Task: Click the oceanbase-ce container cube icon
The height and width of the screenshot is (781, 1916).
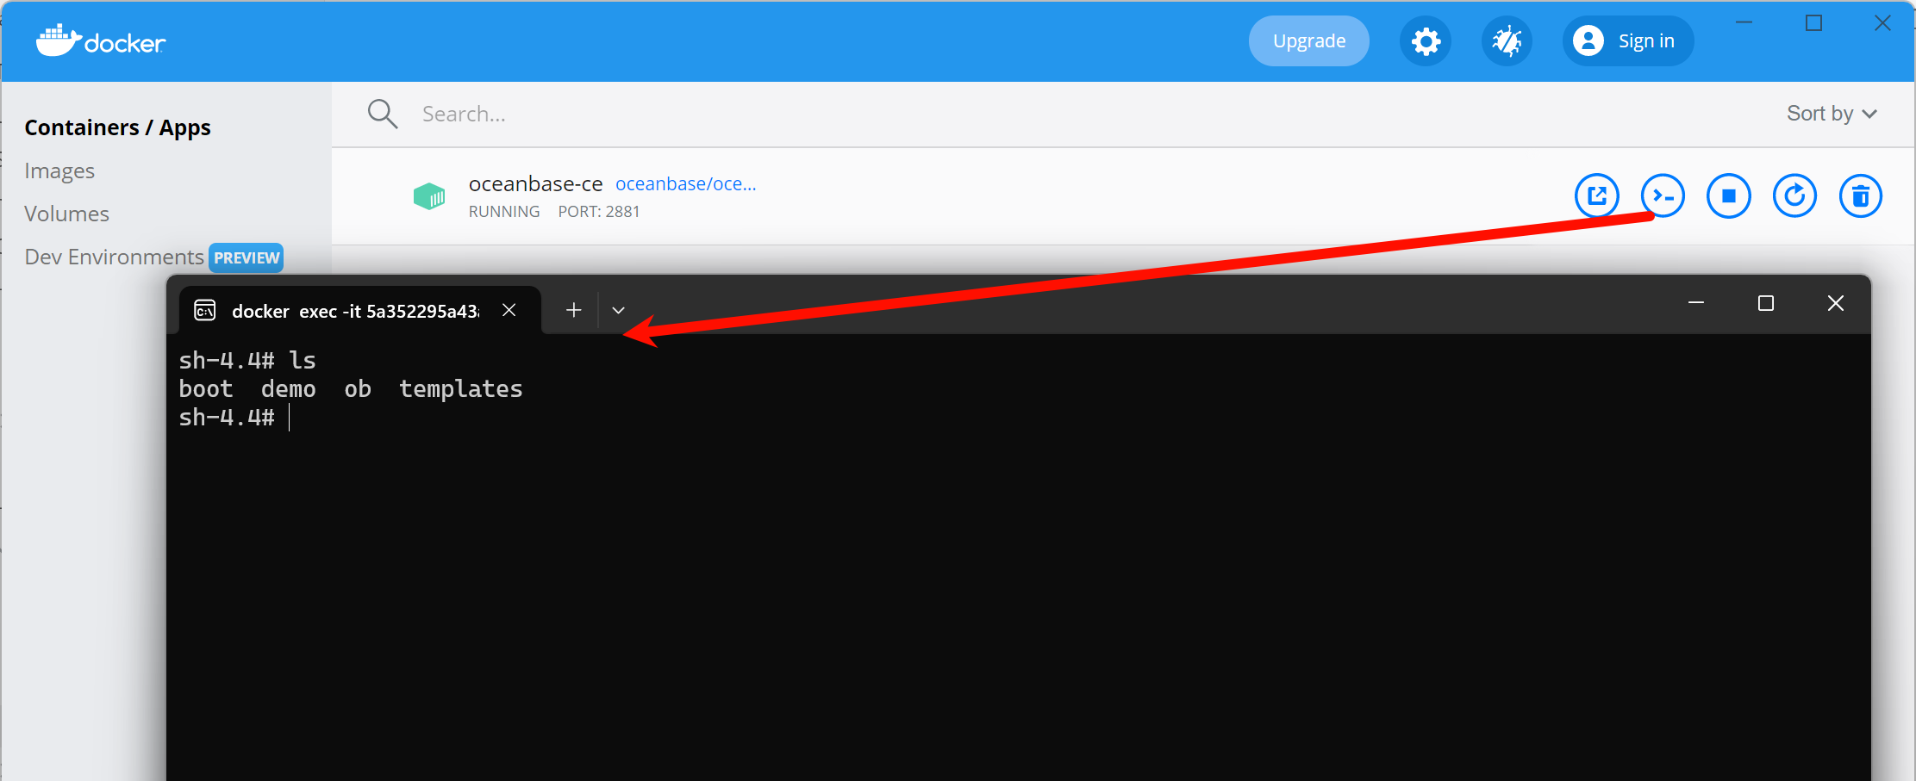Action: [429, 196]
